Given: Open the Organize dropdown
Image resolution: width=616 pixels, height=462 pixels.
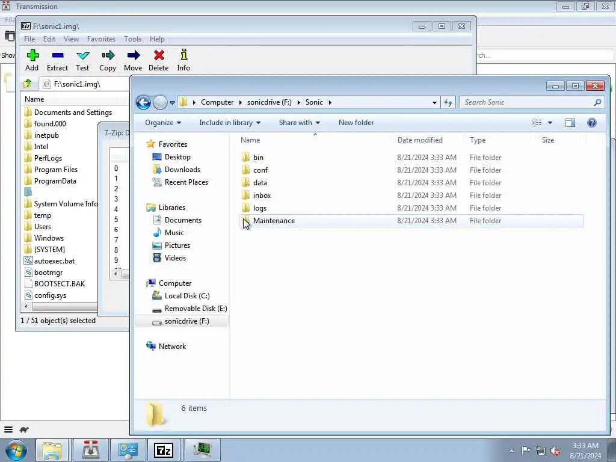Looking at the screenshot, I should (x=163, y=123).
